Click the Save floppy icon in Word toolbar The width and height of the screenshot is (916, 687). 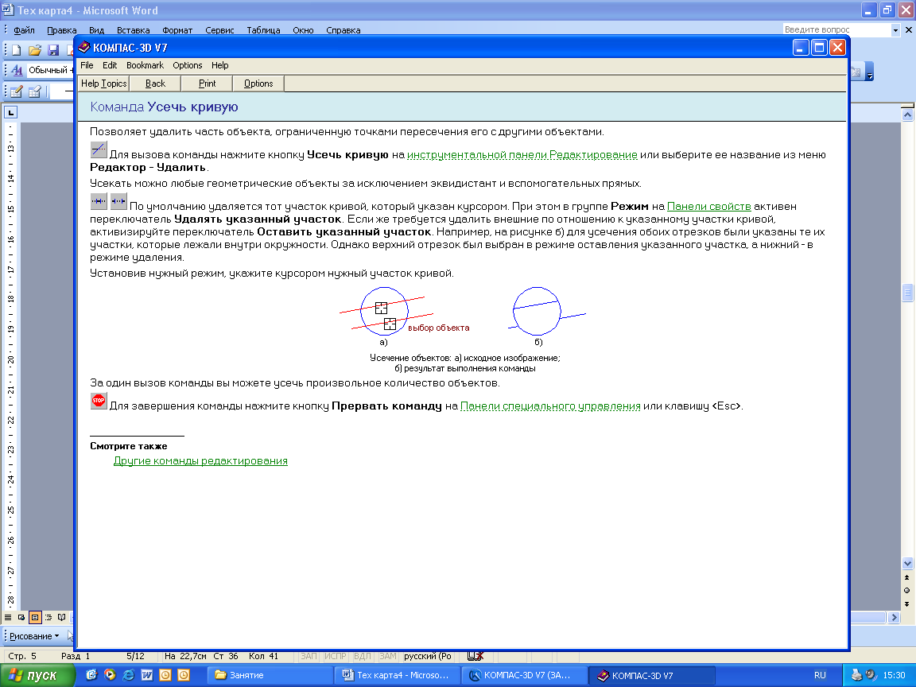[x=53, y=50]
